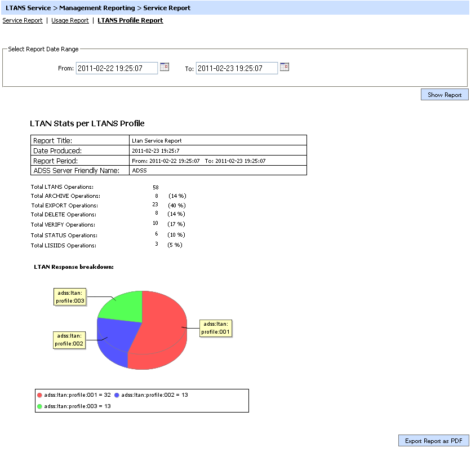Click the profile:002 callout label on chart
Image resolution: width=471 pixels, height=452 pixels.
click(70, 340)
